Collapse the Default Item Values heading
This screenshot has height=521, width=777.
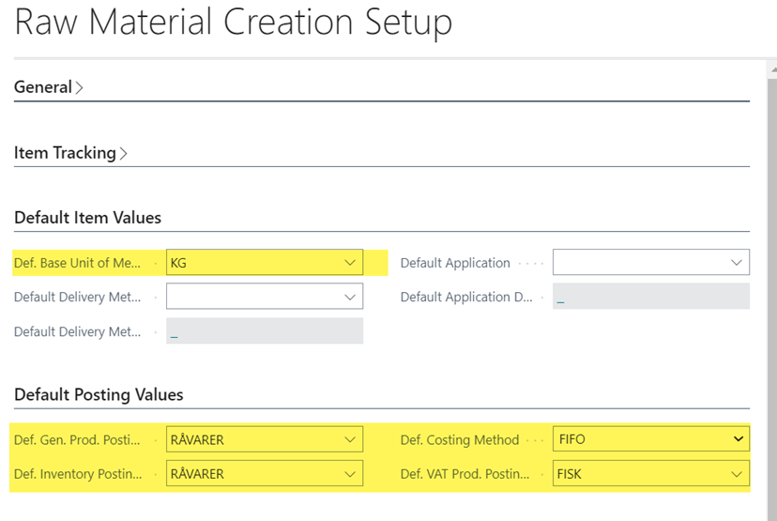coord(87,218)
